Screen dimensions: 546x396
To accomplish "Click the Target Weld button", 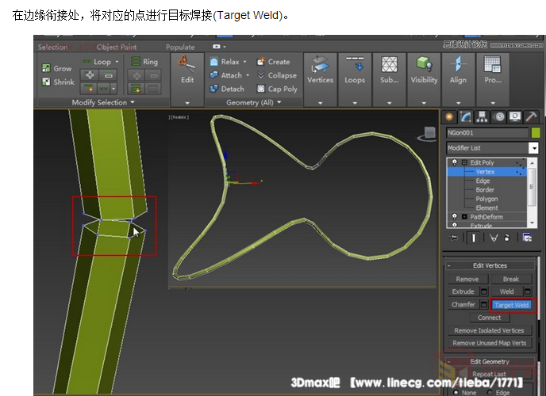I will (512, 305).
